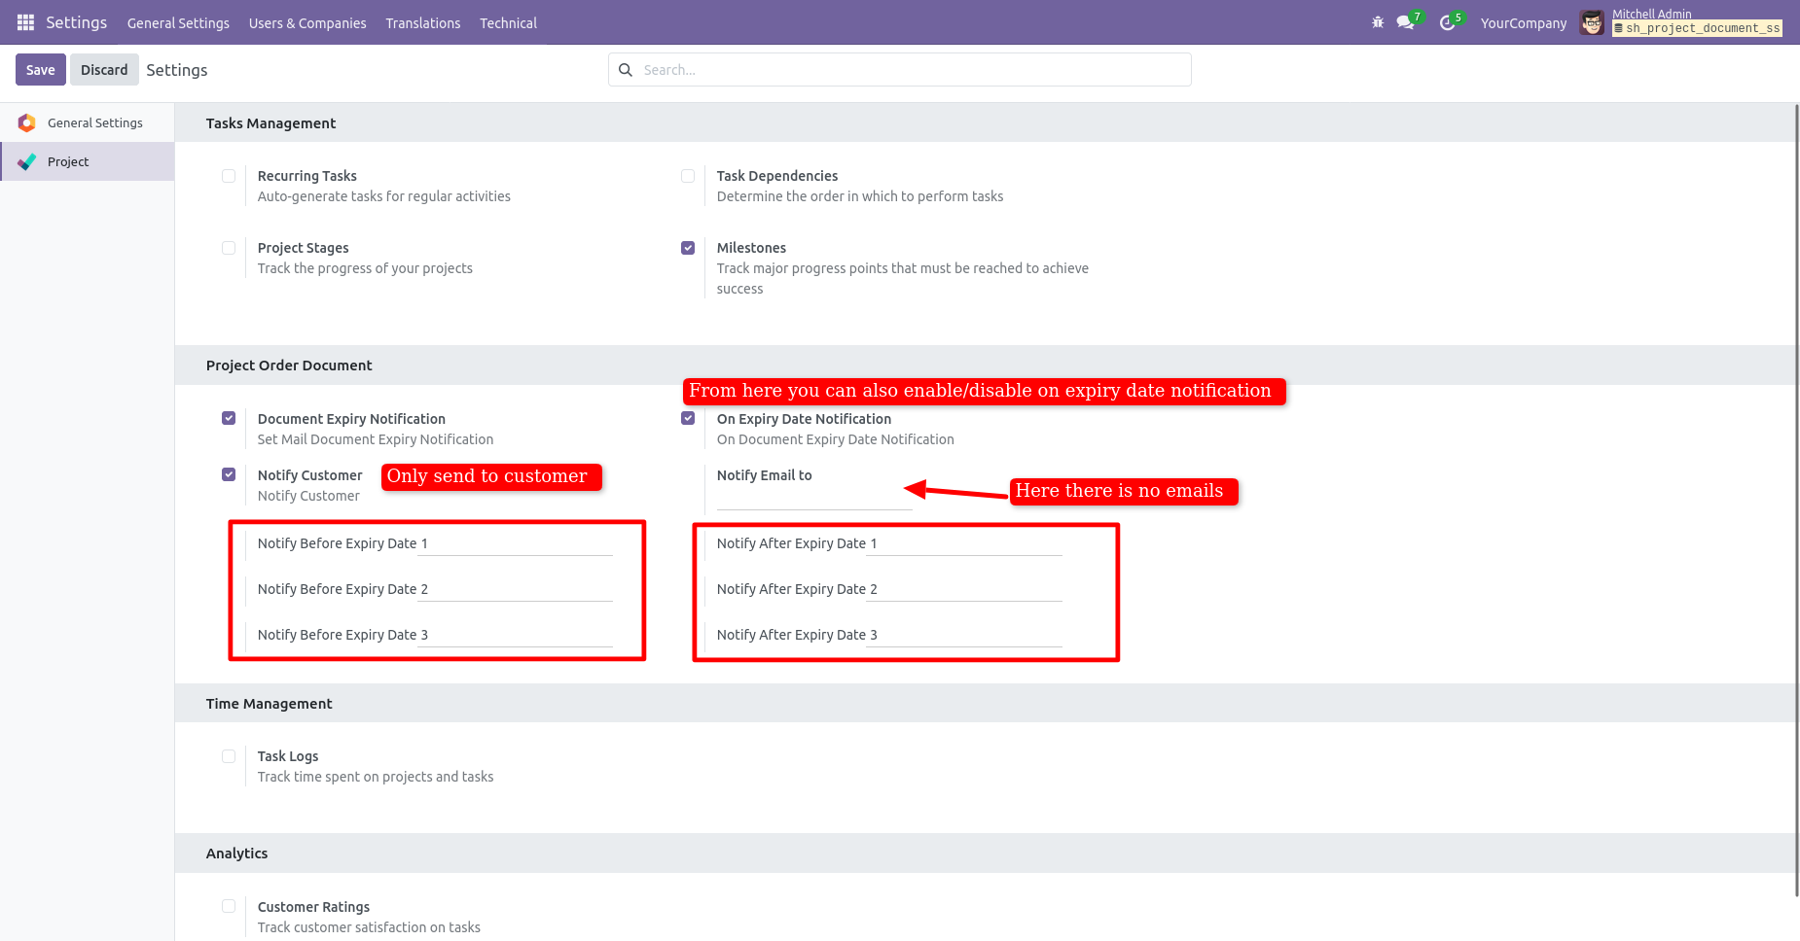The width and height of the screenshot is (1800, 941).
Task: Enable Recurring Tasks checkbox
Action: (229, 176)
